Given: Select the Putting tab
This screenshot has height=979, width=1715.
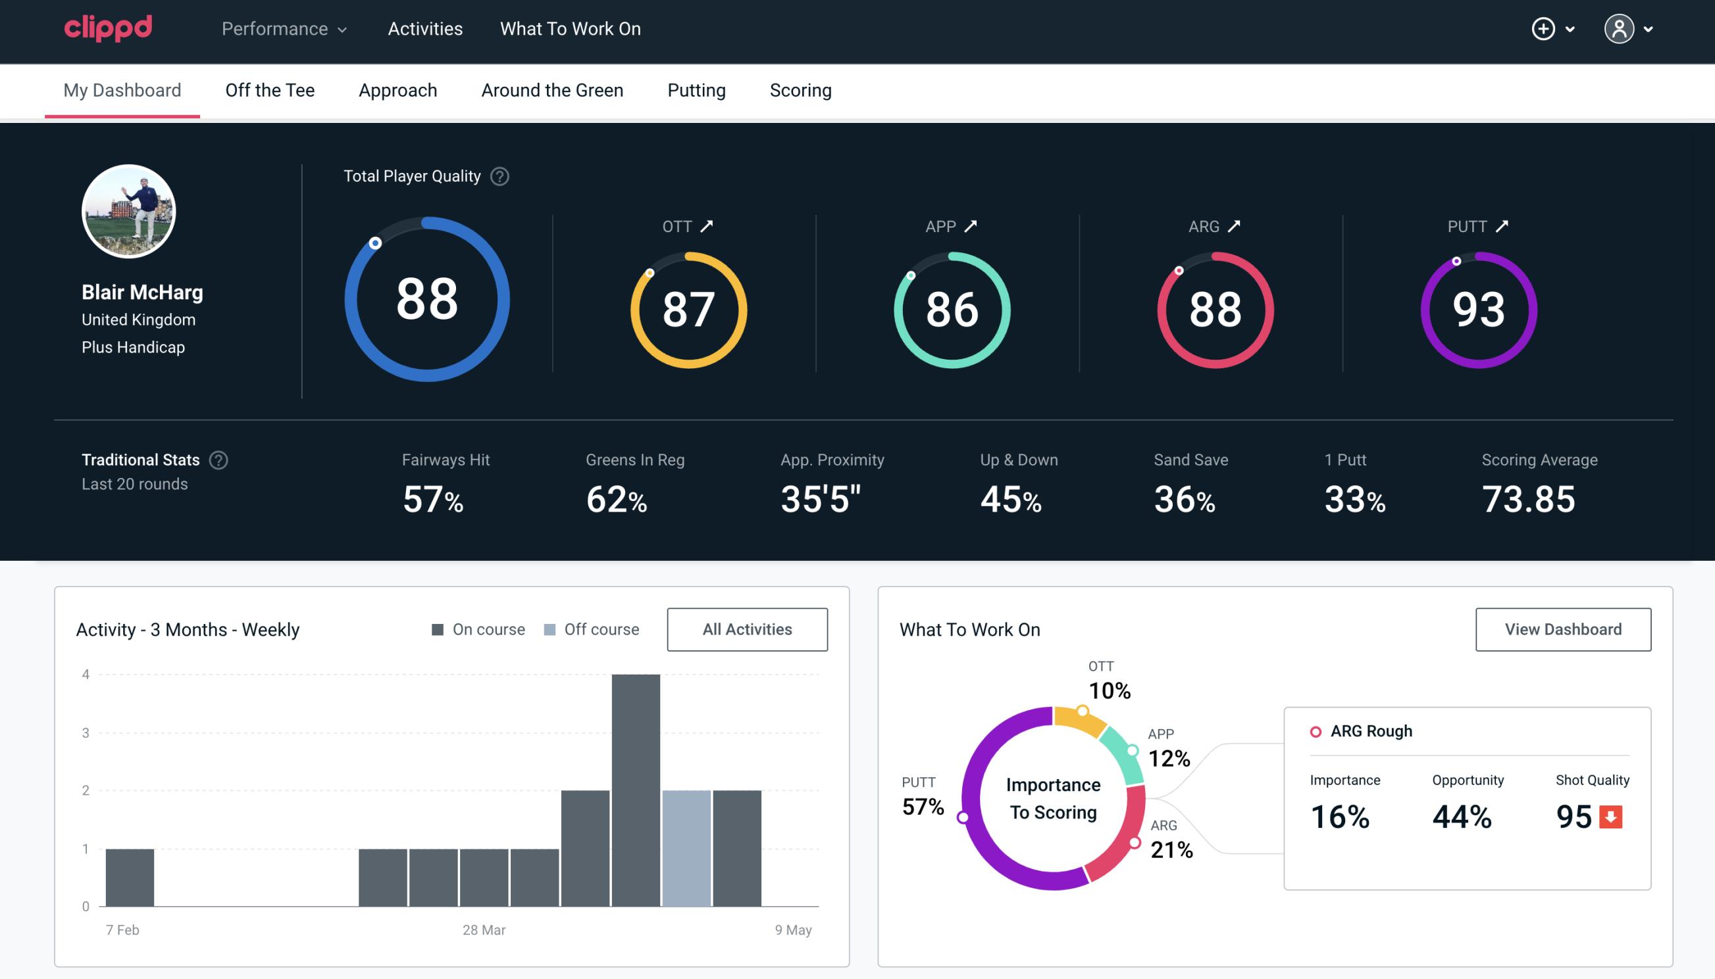Looking at the screenshot, I should (x=696, y=91).
